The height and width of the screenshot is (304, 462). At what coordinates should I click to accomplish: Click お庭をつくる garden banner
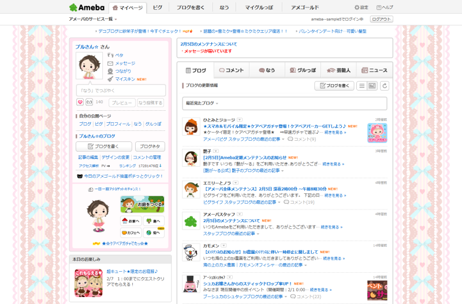point(142,204)
